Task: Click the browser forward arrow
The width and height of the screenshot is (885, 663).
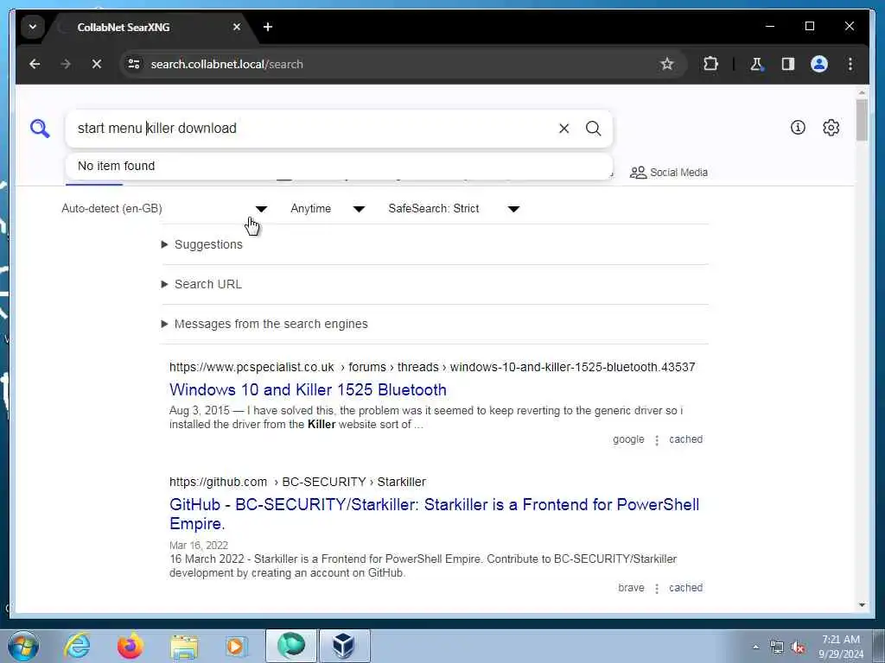Action: (66, 64)
